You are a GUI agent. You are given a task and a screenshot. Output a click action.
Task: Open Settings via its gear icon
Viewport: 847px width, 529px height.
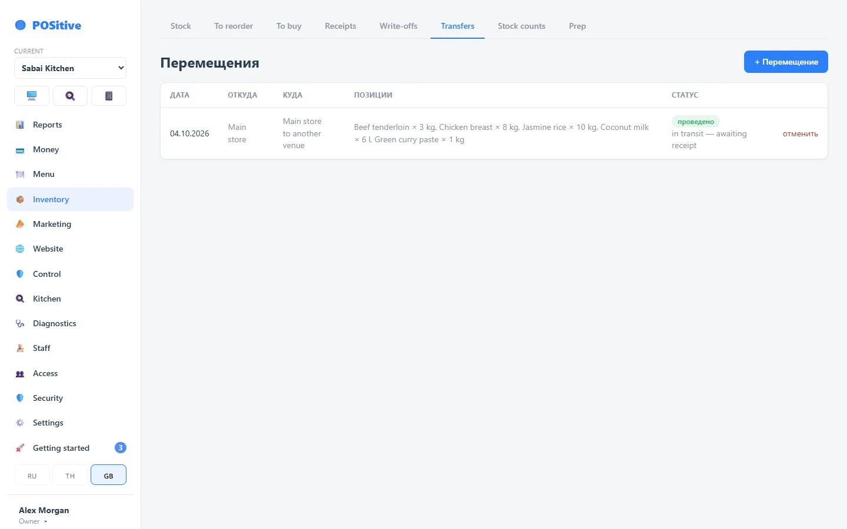(x=20, y=423)
